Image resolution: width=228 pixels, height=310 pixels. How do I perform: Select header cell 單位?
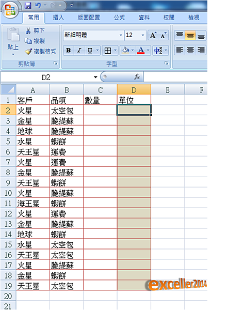(134, 100)
